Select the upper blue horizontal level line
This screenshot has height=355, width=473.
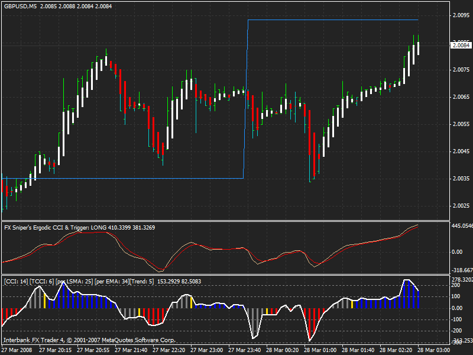click(x=333, y=20)
